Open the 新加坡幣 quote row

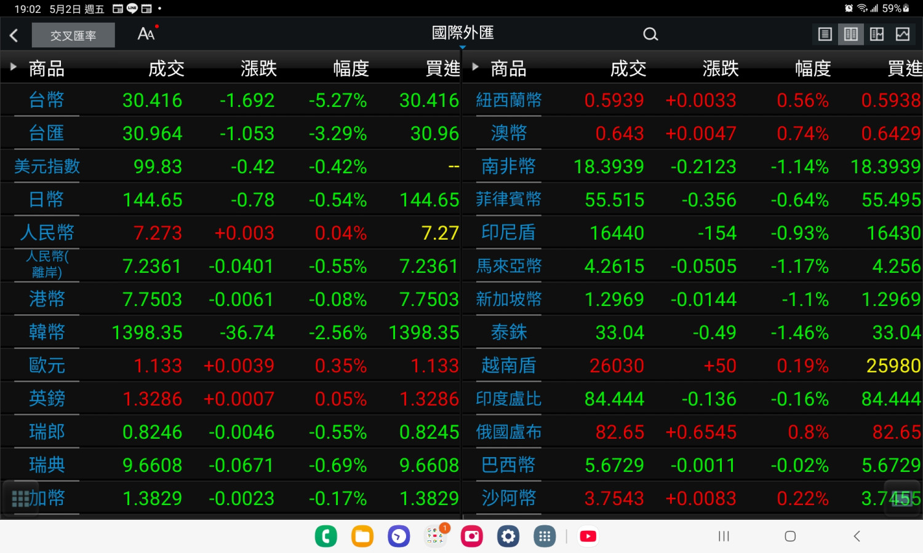tap(693, 299)
